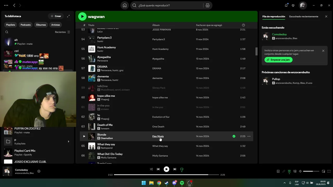Sort by Fecha en que se agregó column
The image size is (333, 187).
pyautogui.click(x=209, y=25)
